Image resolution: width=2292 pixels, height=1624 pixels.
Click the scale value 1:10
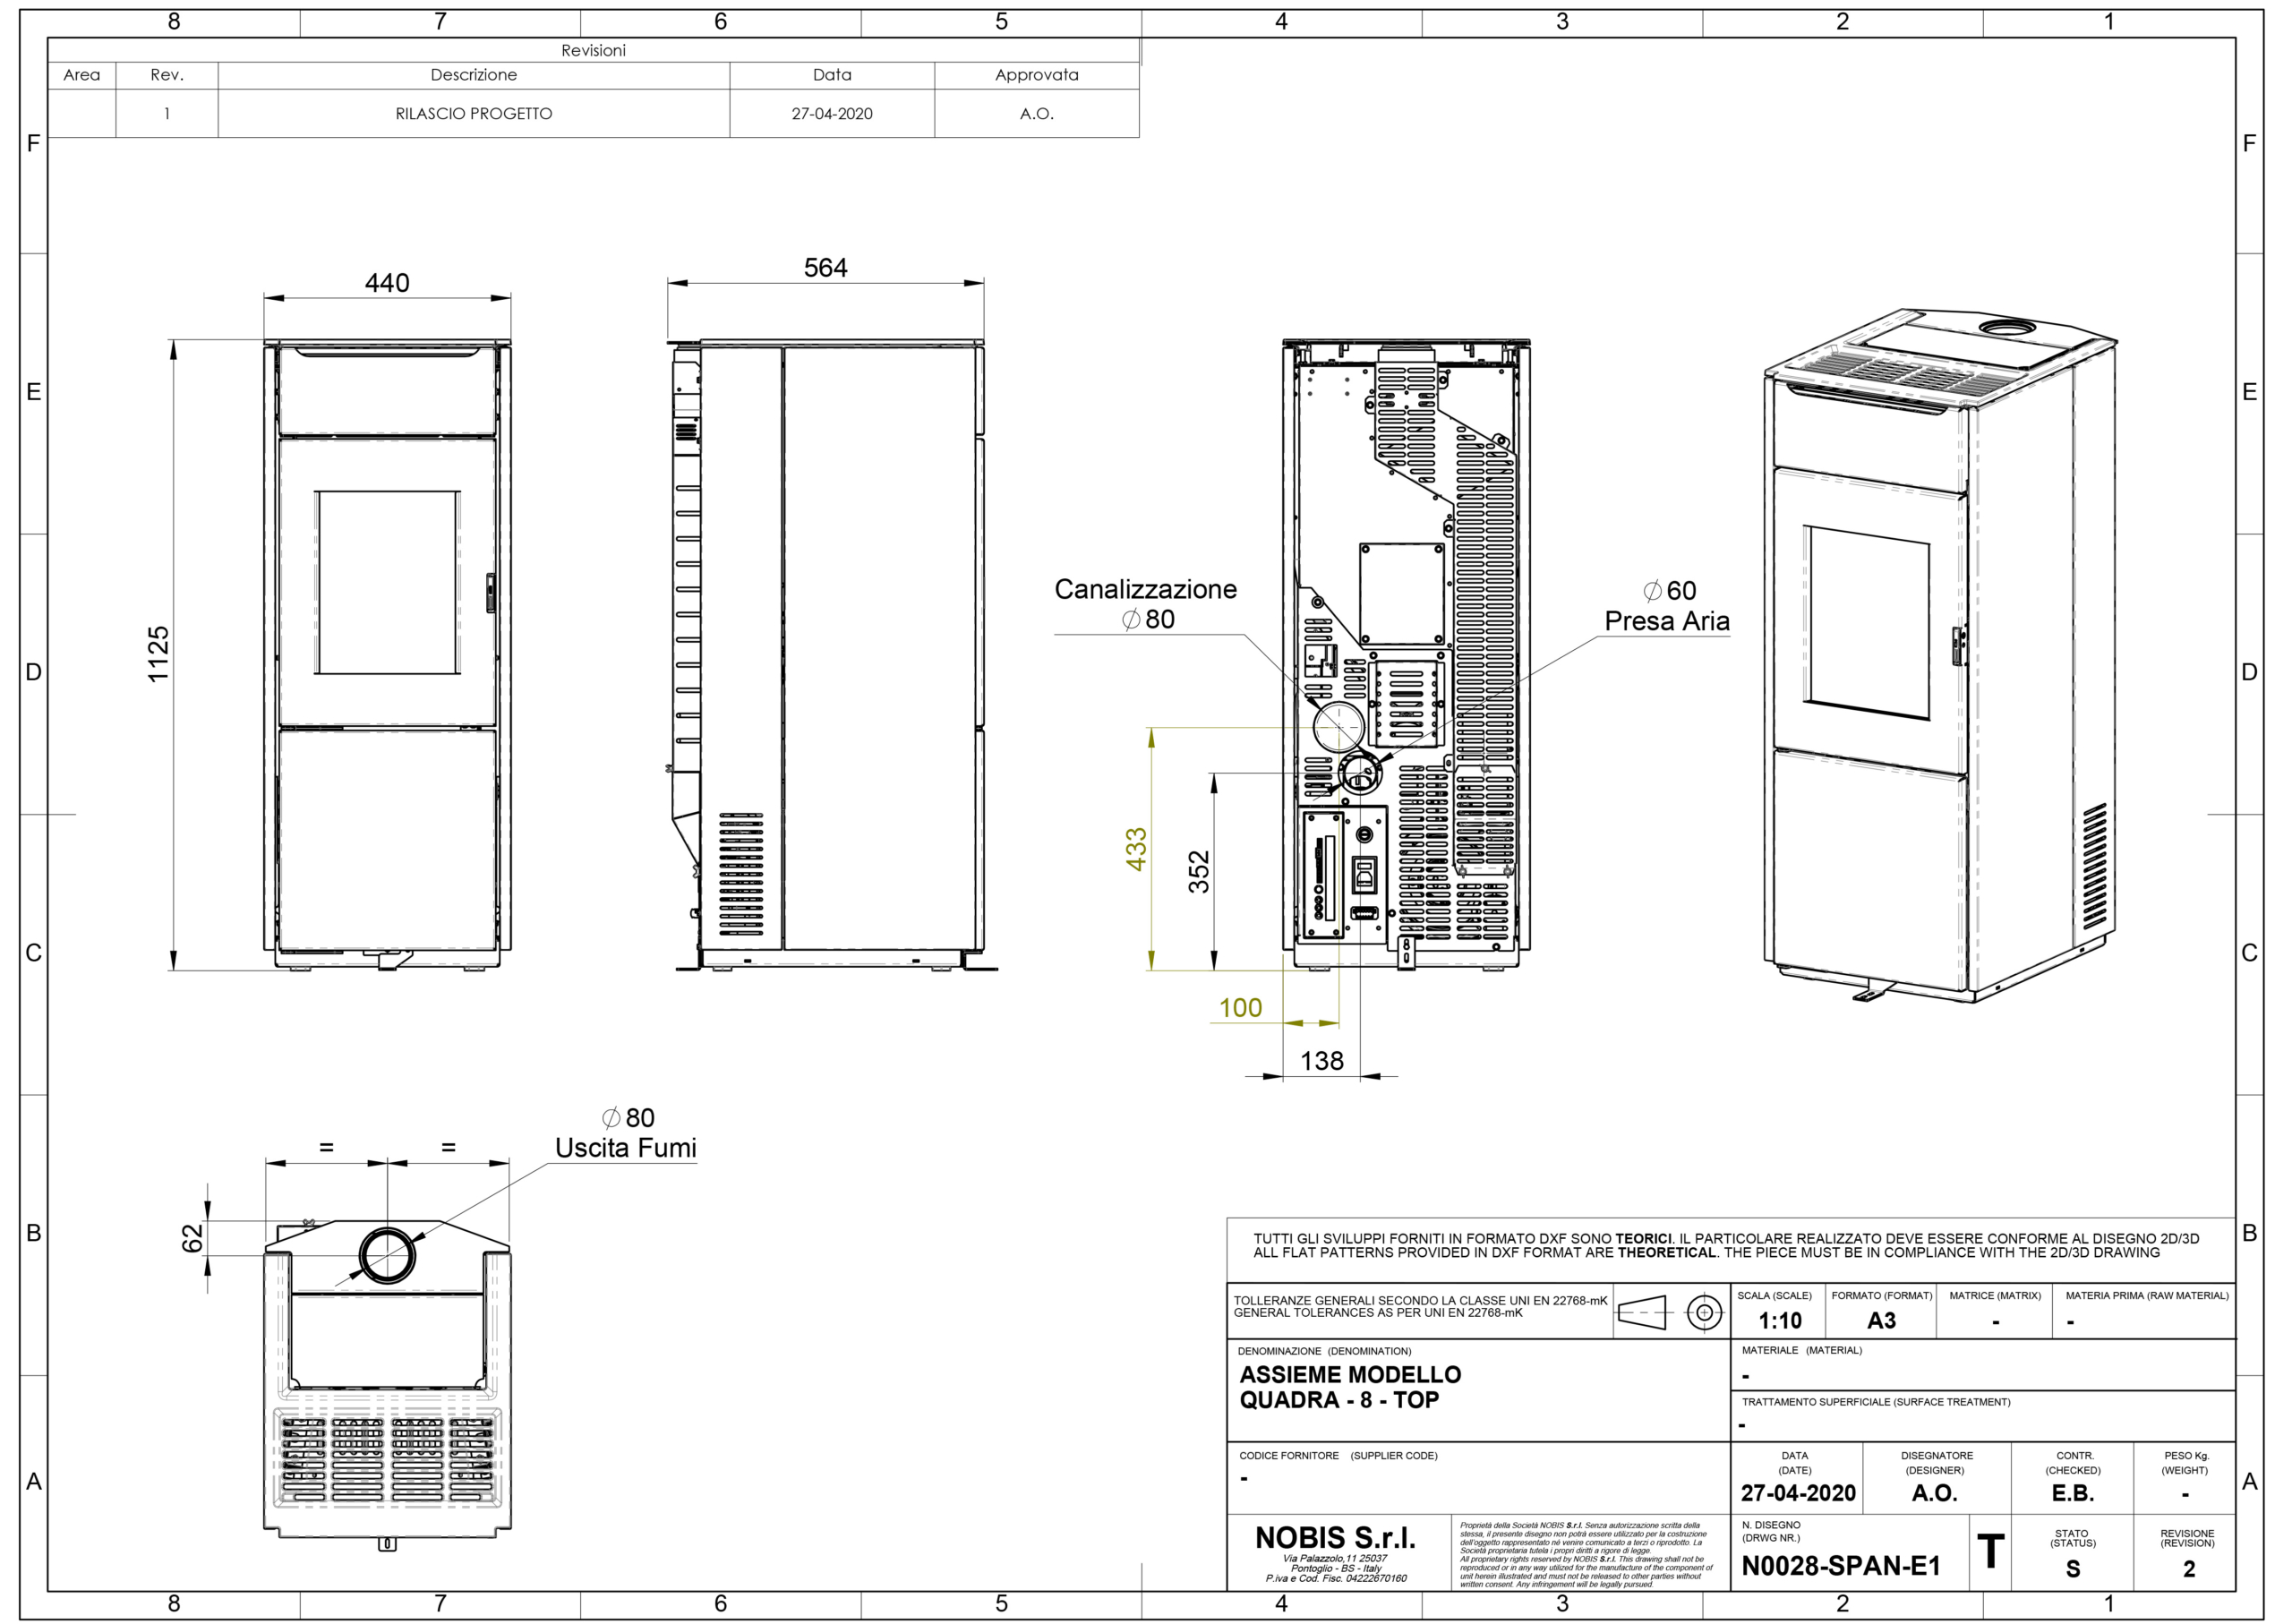[x=1780, y=1321]
